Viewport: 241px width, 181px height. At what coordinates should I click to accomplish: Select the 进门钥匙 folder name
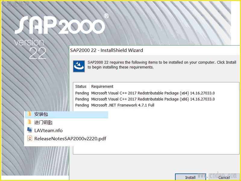pos(43,122)
